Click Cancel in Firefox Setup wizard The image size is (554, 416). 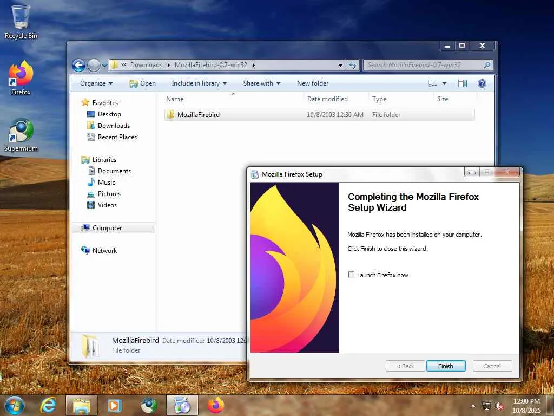click(x=492, y=366)
